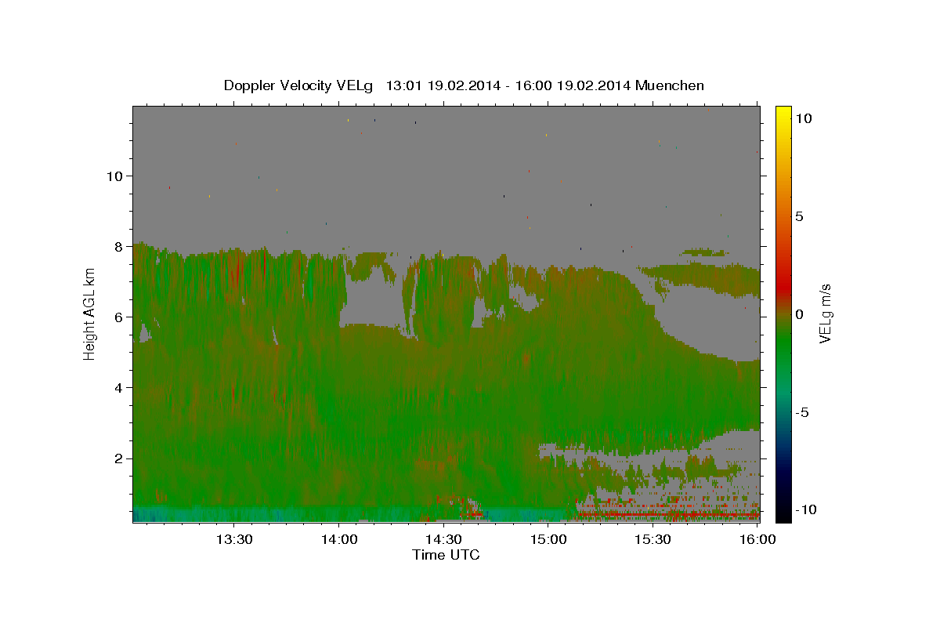This screenshot has height=627, width=940.
Task: Click the '16:00' time axis label
Action: click(x=757, y=539)
